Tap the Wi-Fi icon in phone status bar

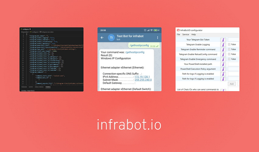(151, 30)
